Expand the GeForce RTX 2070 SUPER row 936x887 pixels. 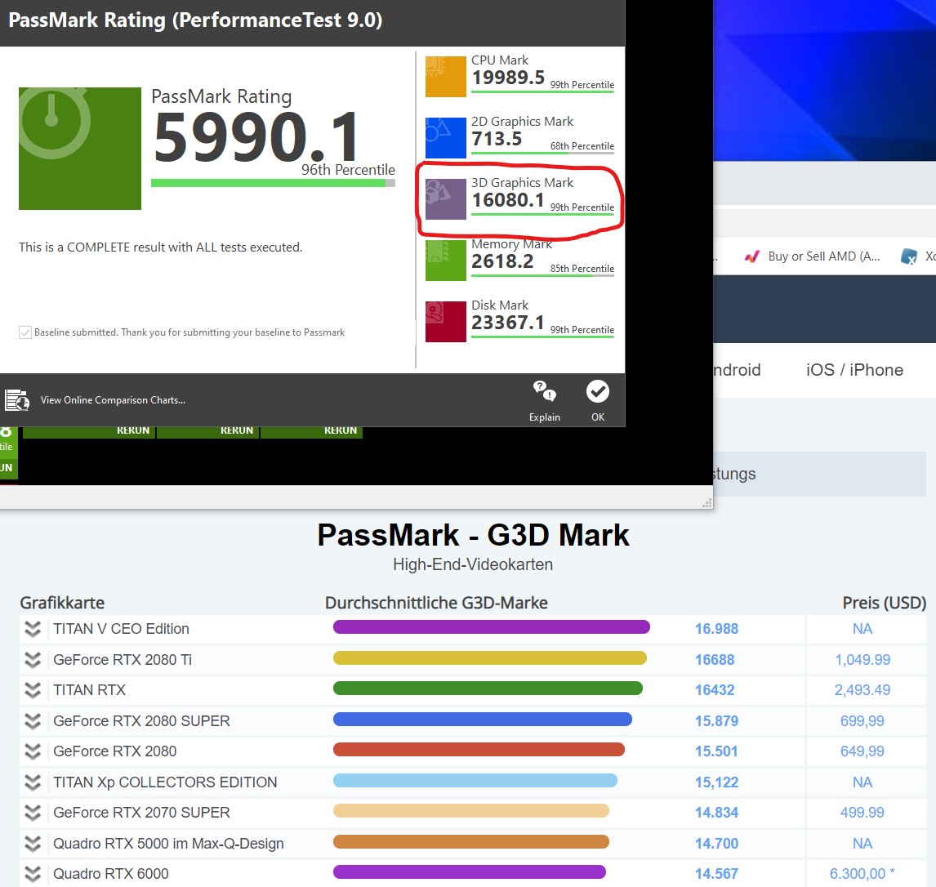(x=33, y=813)
